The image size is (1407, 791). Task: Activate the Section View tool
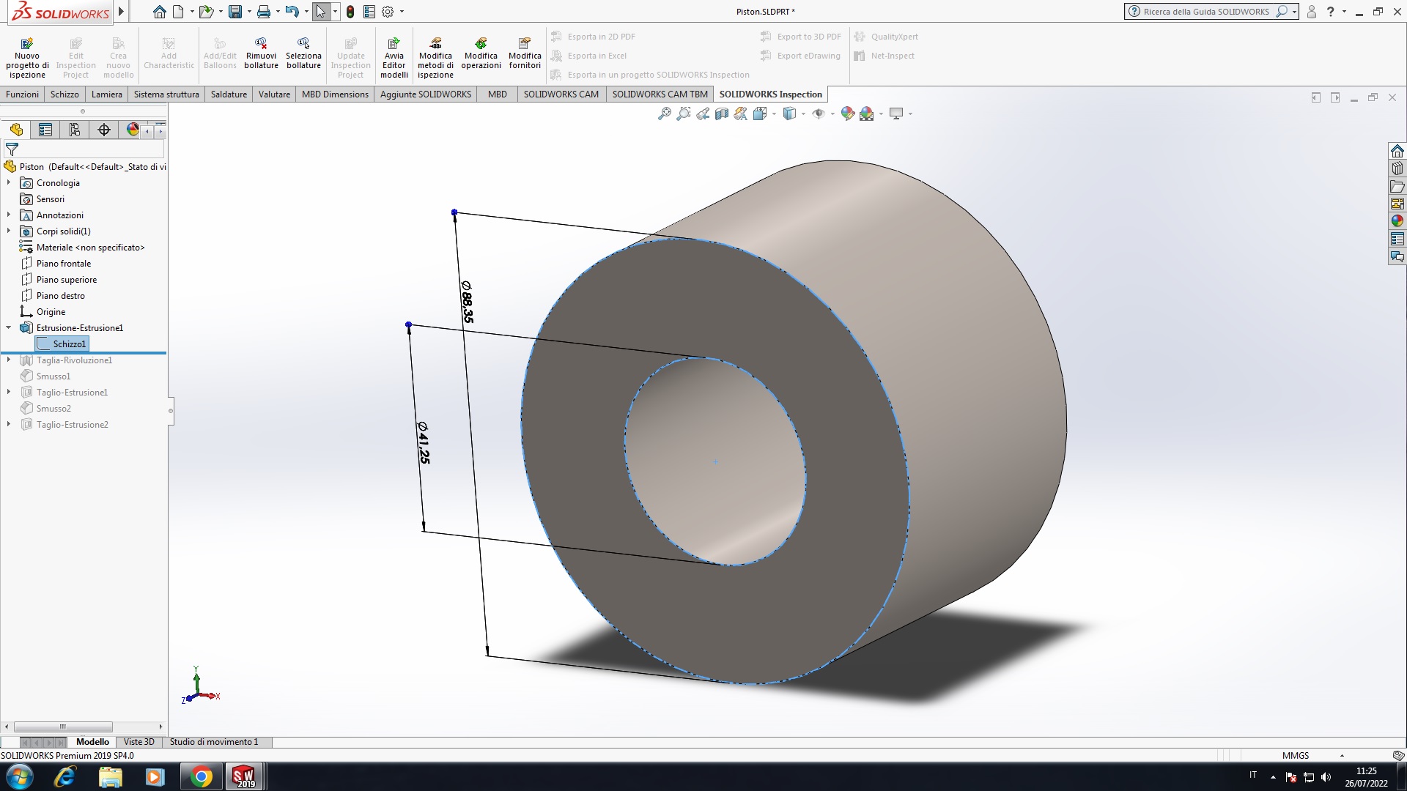click(721, 114)
